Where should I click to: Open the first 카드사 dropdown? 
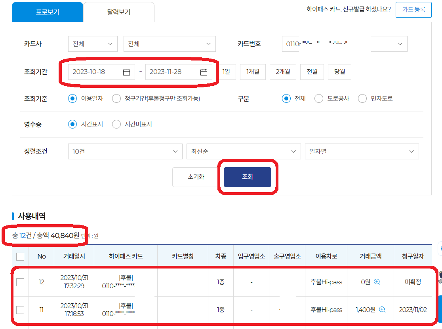pos(93,44)
